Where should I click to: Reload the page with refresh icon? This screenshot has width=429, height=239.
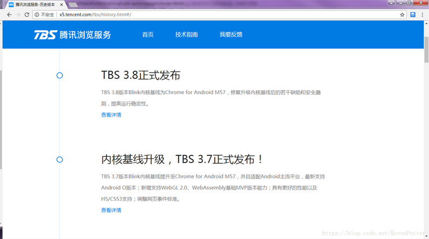(27, 15)
